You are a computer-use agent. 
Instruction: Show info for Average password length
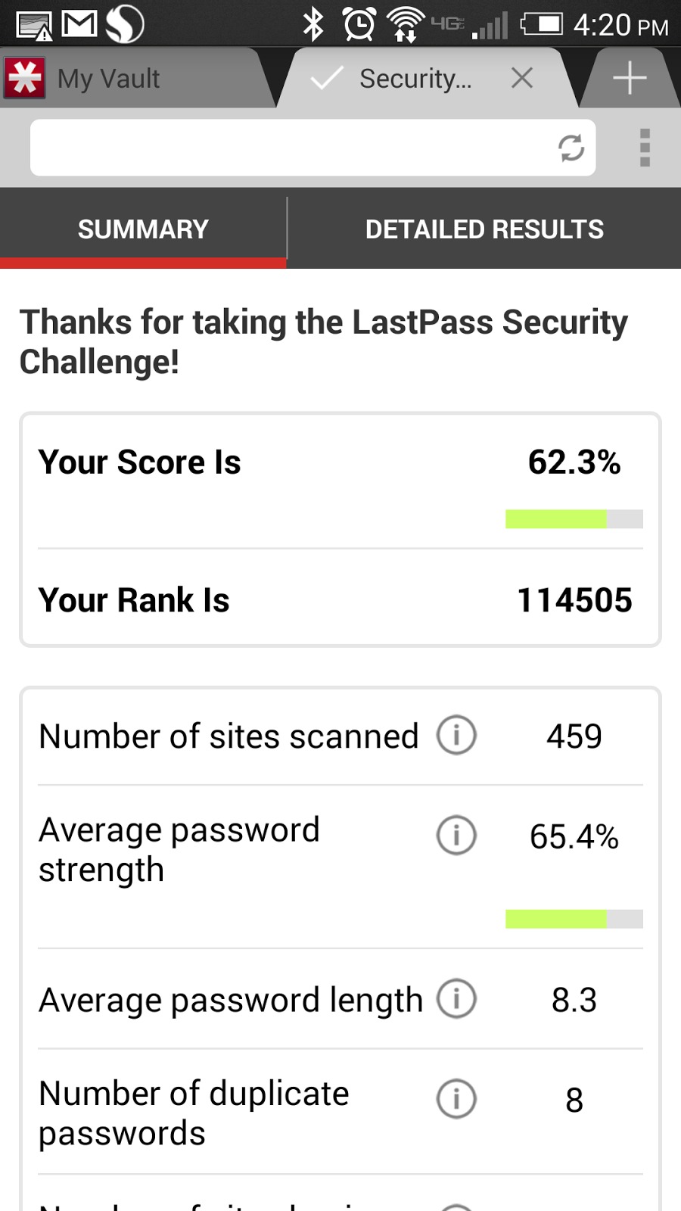click(x=456, y=998)
